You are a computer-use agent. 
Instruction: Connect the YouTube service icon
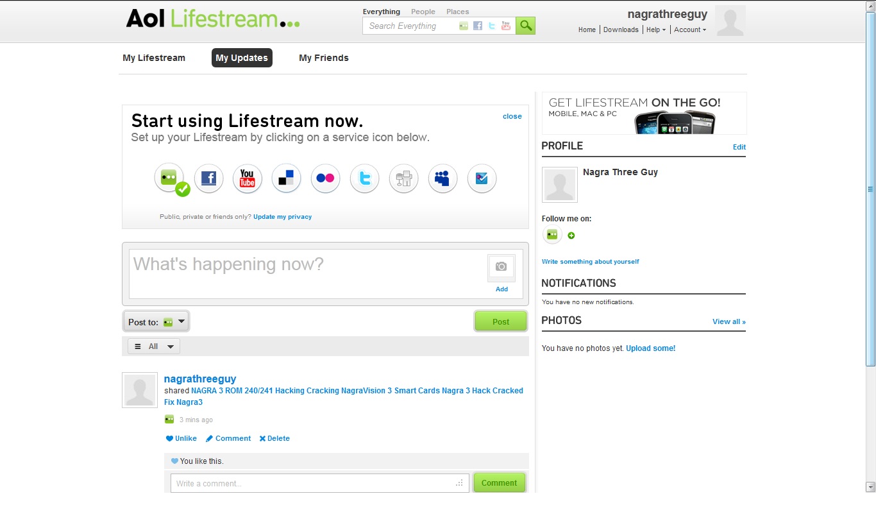point(248,178)
